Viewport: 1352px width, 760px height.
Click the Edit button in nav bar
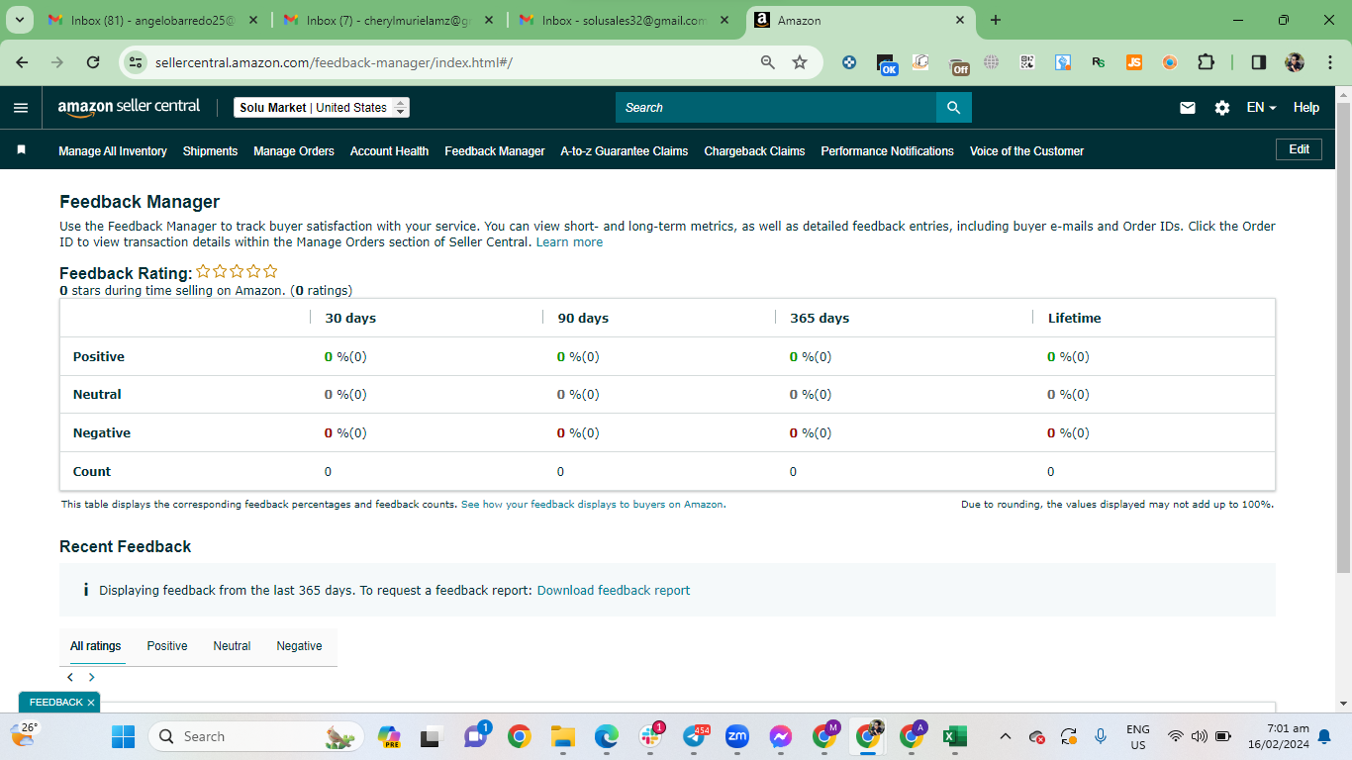click(1300, 149)
